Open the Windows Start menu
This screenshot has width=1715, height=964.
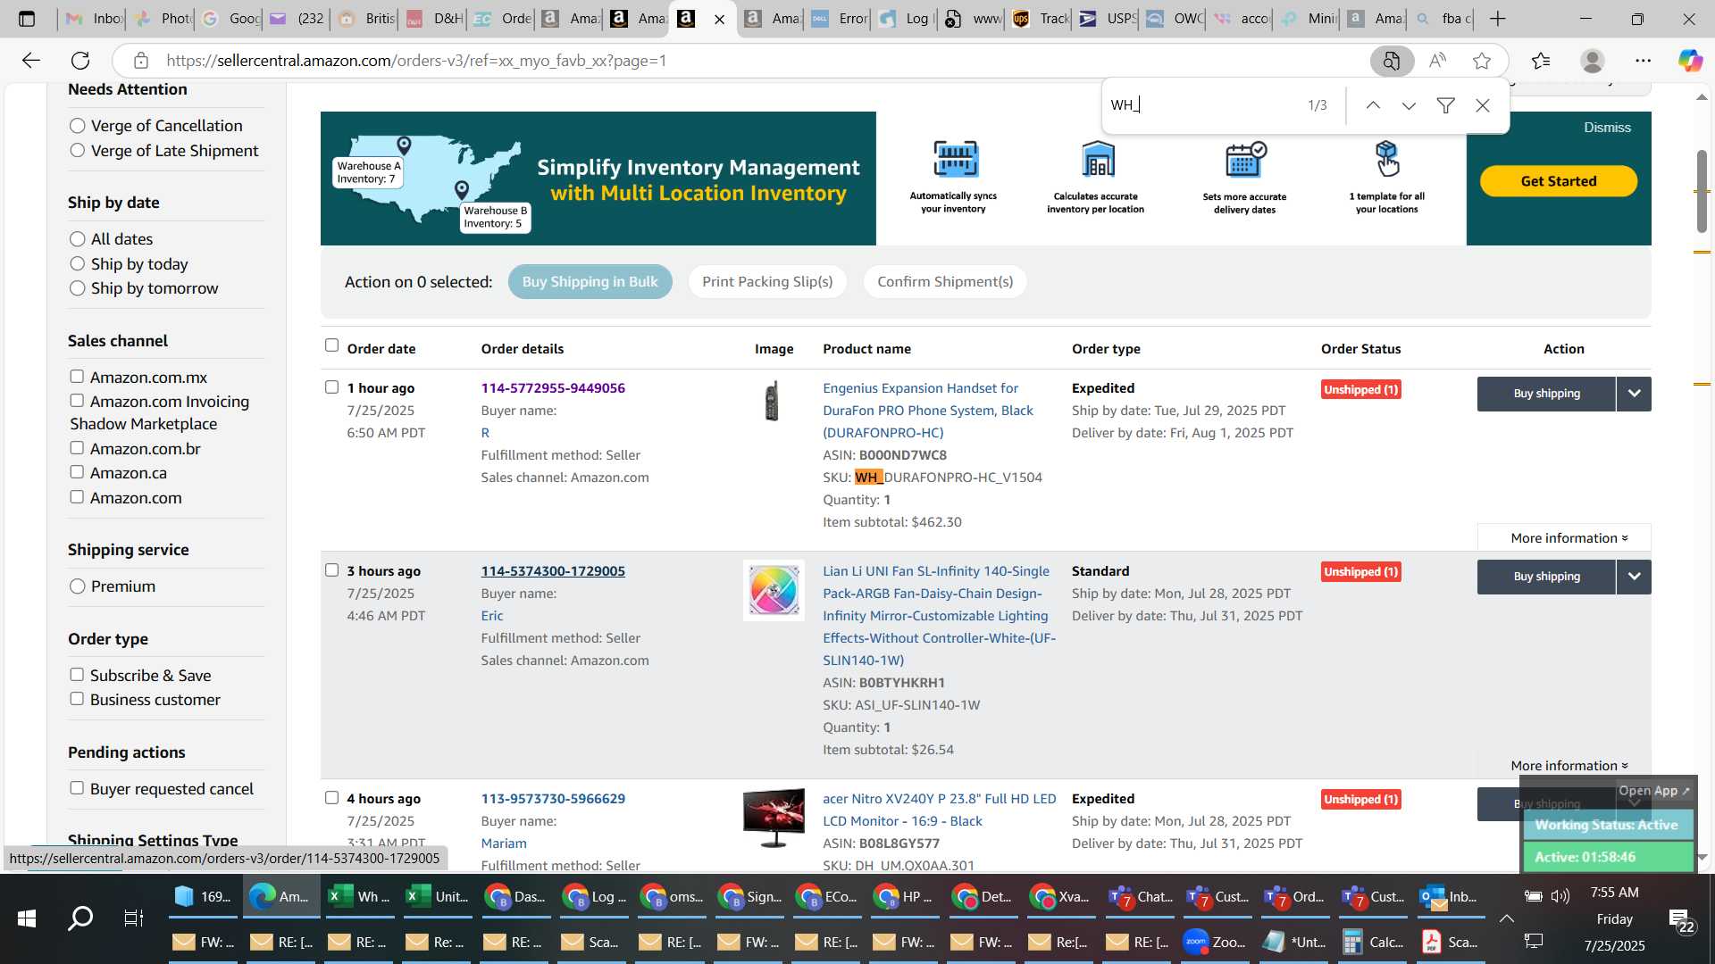click(x=26, y=918)
